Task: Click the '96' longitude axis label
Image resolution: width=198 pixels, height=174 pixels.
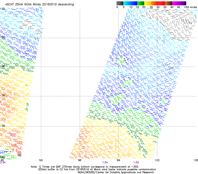Action: click(79, 160)
